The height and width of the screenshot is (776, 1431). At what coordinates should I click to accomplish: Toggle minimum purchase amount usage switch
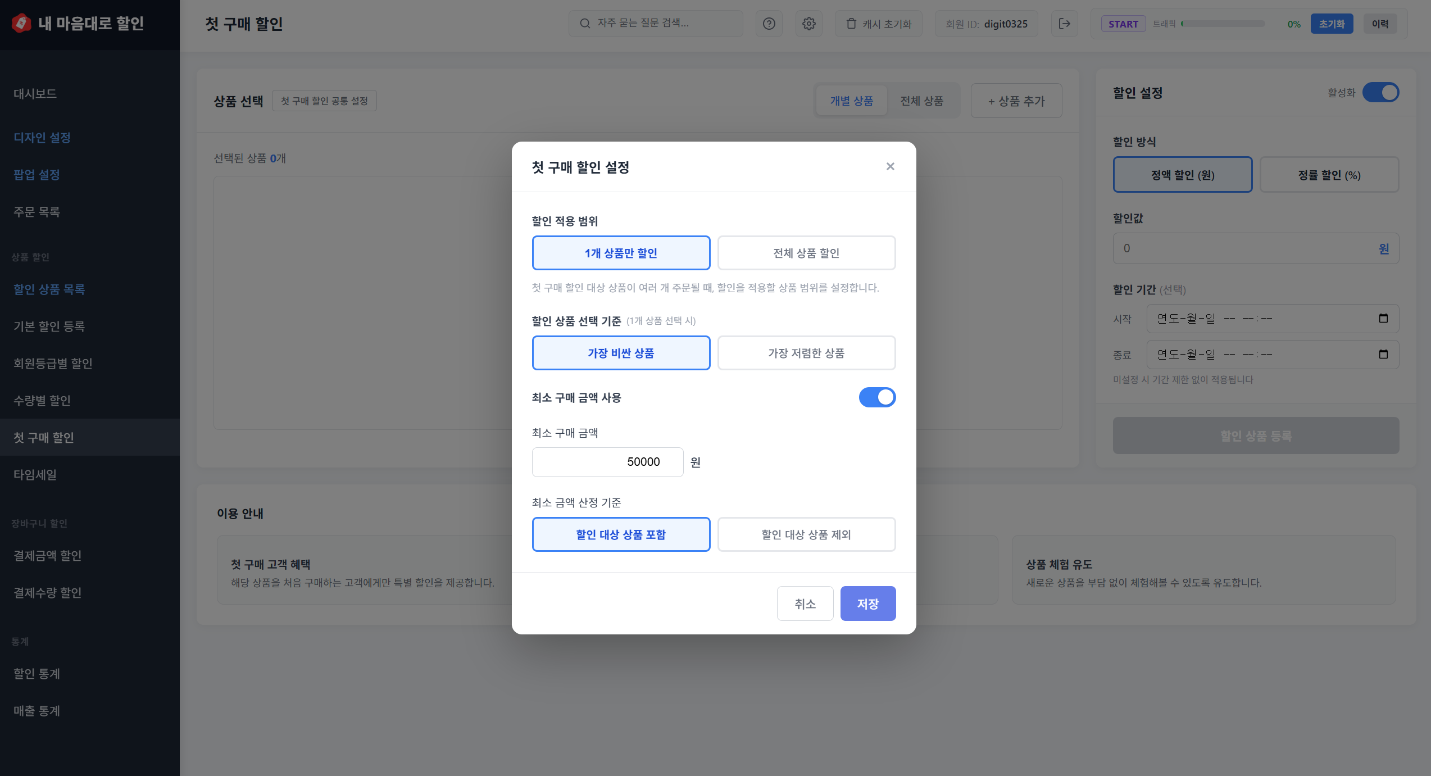(x=876, y=397)
